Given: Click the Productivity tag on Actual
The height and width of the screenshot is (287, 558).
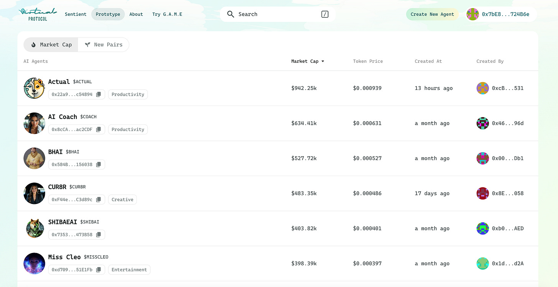Looking at the screenshot, I should (x=128, y=95).
